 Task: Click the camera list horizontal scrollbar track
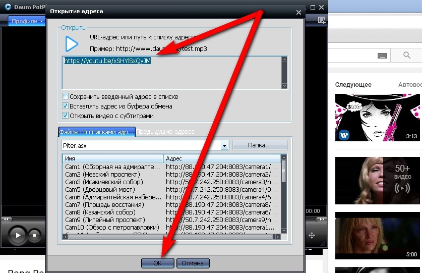(x=171, y=237)
